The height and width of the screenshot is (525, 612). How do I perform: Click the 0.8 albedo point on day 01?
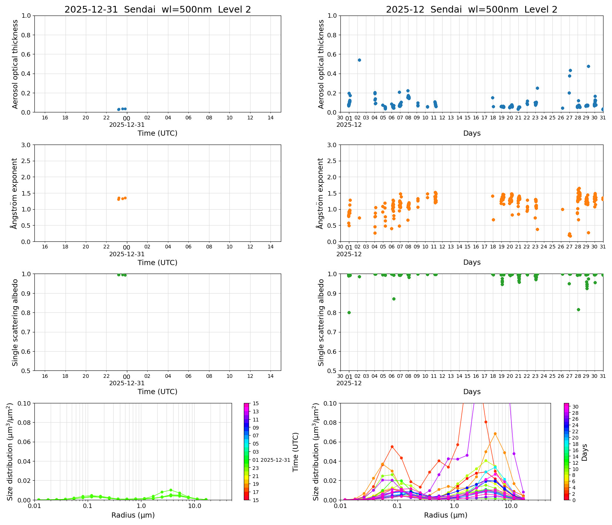pos(349,312)
